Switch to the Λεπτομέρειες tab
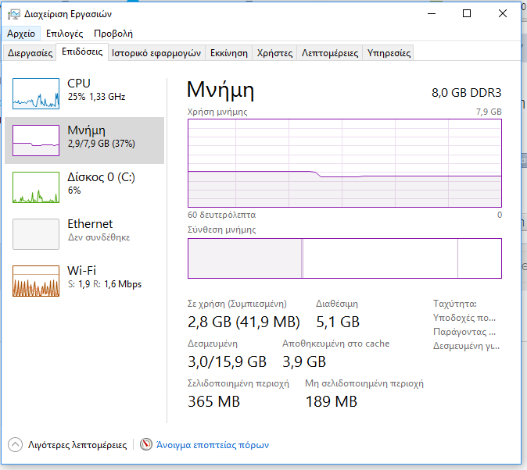Viewport: 527px width, 470px height. coord(330,53)
